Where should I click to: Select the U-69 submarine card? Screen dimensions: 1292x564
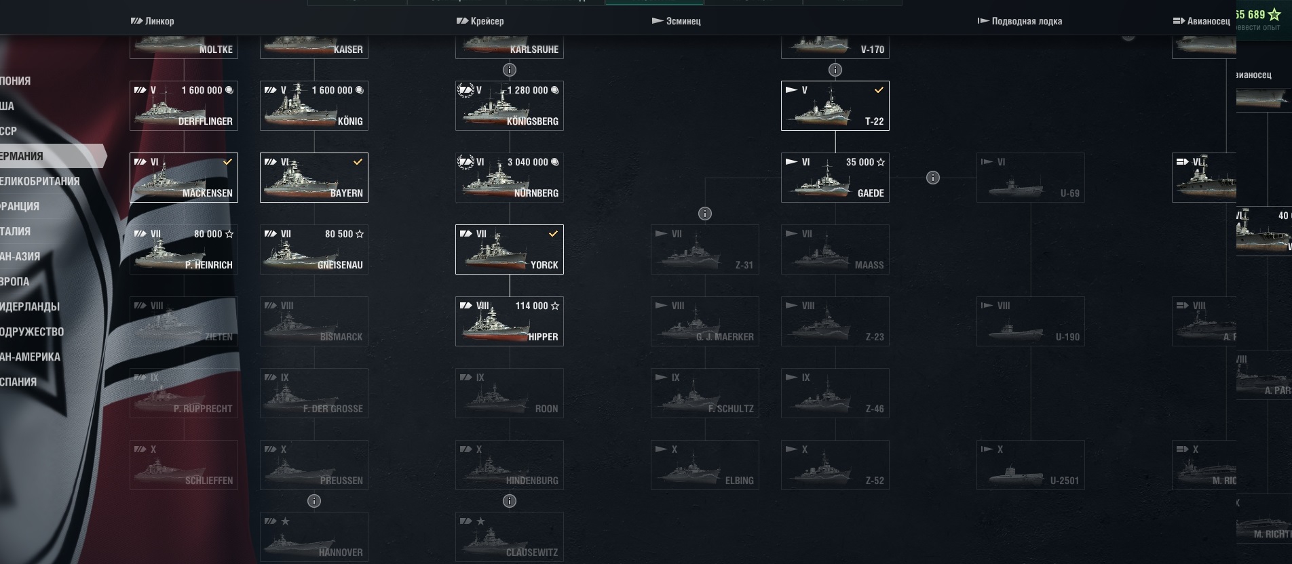(x=1031, y=178)
